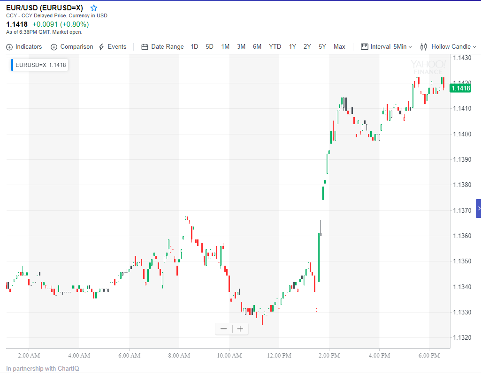Select the 5Y time range
The width and height of the screenshot is (481, 373).
(322, 47)
